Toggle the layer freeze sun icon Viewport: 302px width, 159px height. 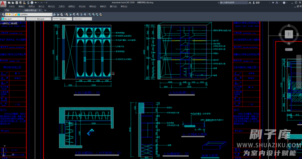coord(9,14)
